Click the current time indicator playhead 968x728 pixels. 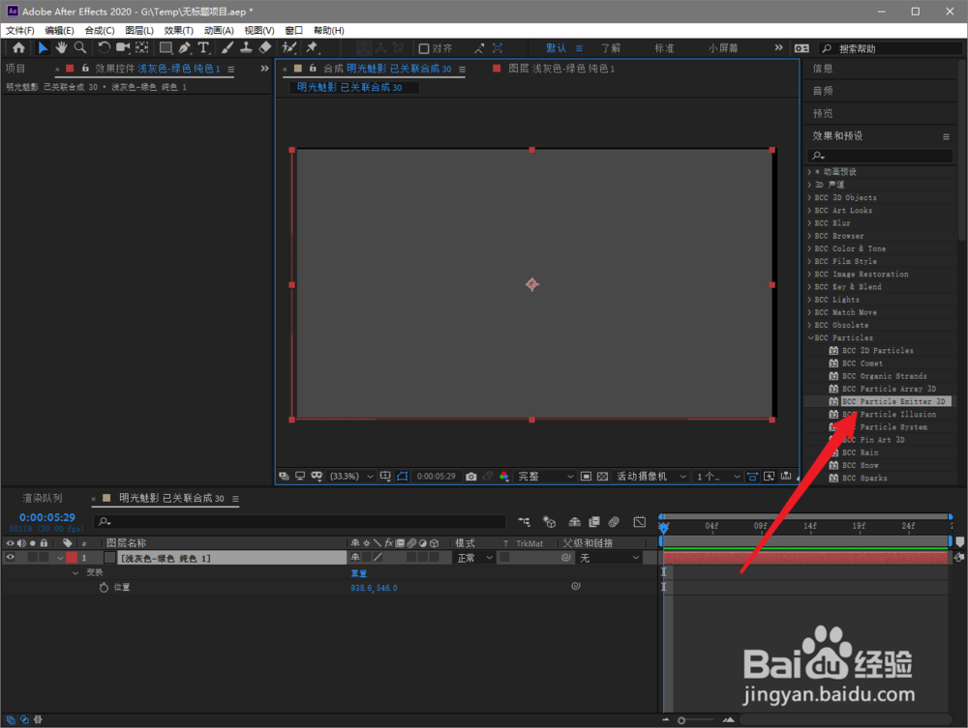(663, 528)
